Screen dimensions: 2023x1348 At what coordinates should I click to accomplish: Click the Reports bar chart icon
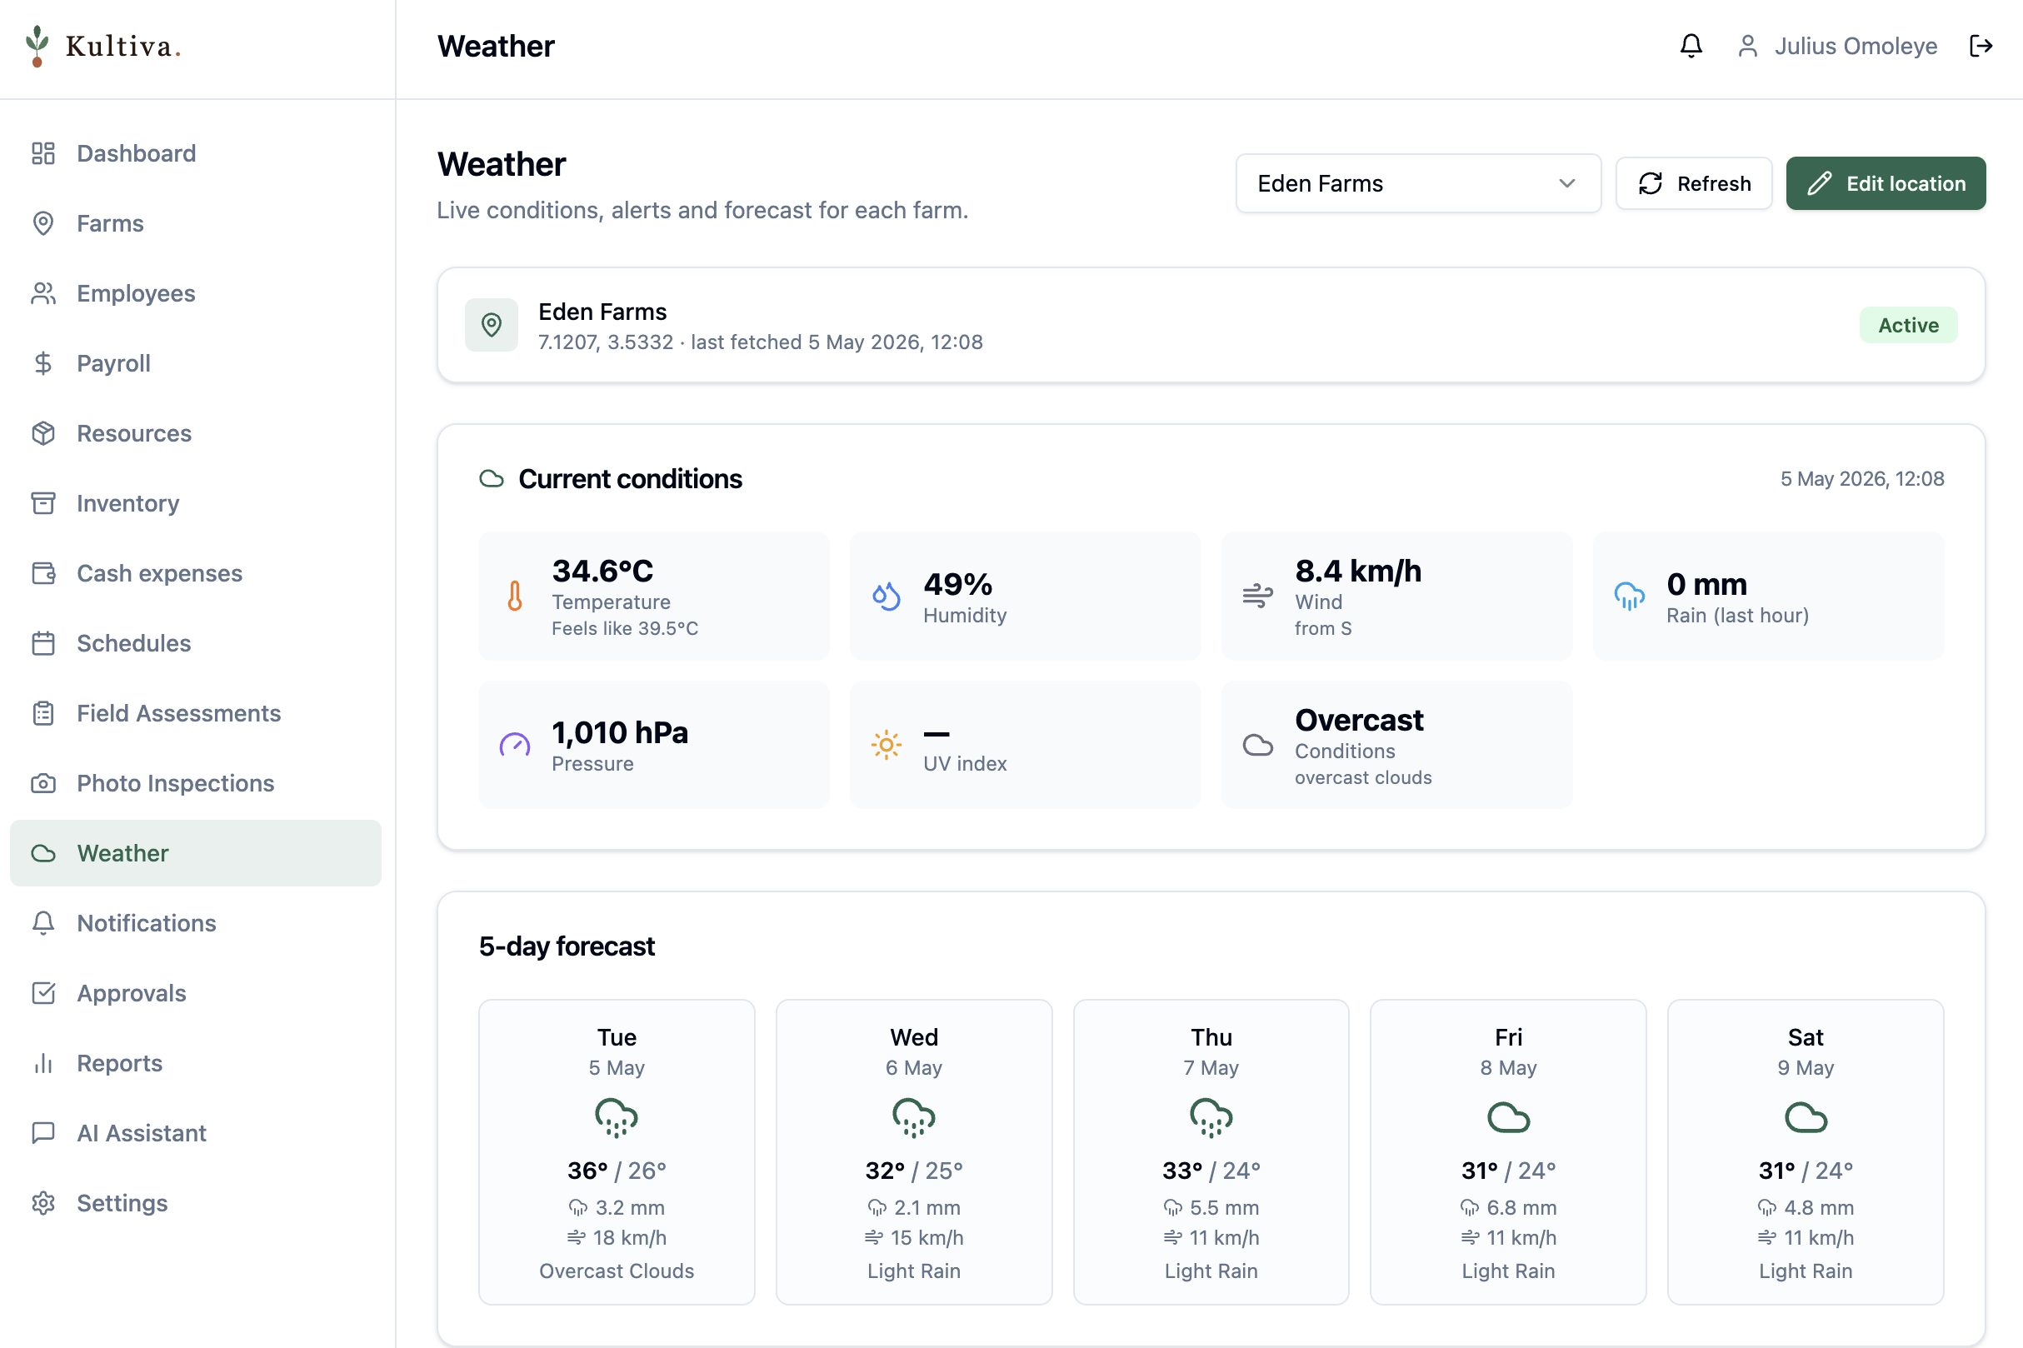point(43,1063)
